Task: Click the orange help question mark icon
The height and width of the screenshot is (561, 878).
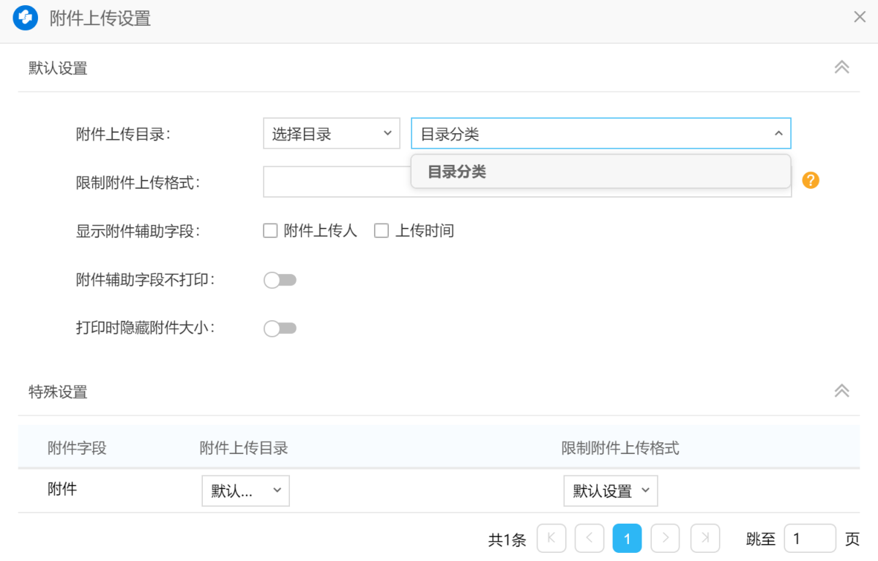Action: [811, 180]
